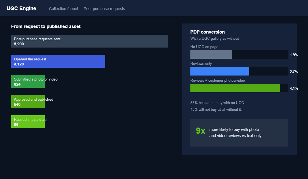
Task: Select the Opened the request funnel bar
Action: coord(58,61)
